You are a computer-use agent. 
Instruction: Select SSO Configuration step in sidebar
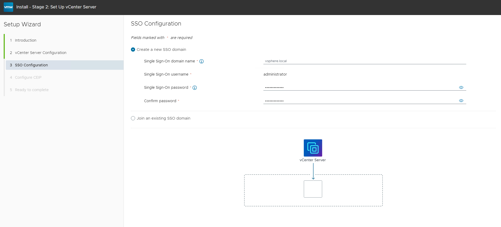[31, 65]
